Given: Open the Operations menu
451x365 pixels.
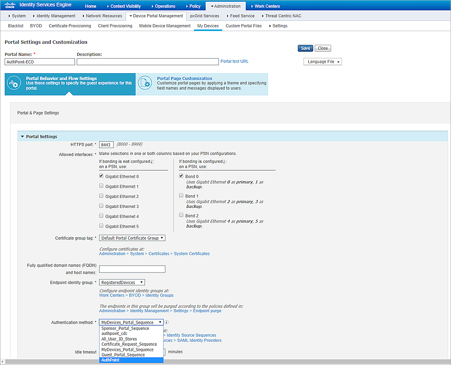Looking at the screenshot, I should coord(163,6).
